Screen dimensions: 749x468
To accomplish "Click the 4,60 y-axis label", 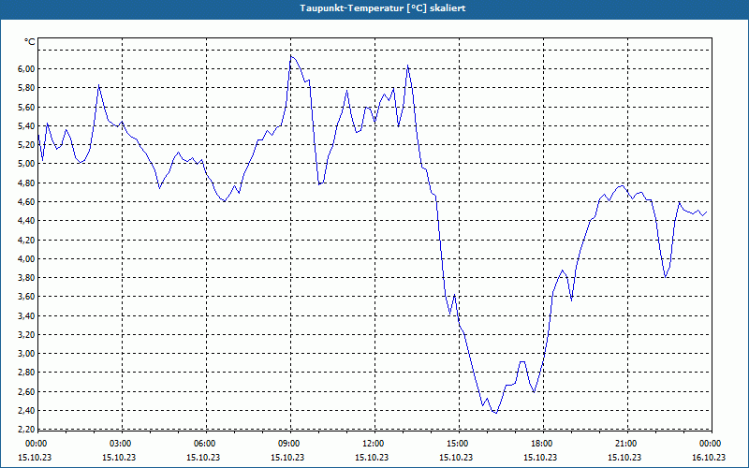I will 27,201.
